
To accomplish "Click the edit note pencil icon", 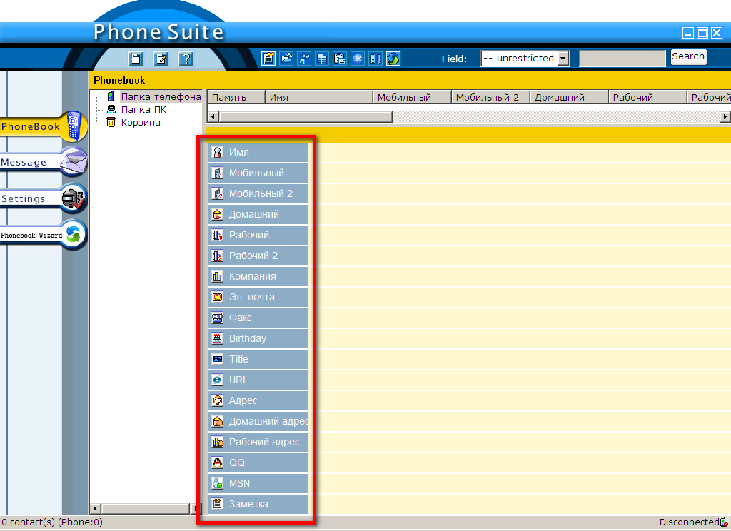I will [x=161, y=59].
